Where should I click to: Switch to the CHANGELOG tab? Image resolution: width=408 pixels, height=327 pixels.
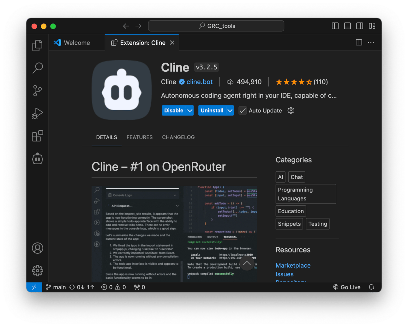178,137
